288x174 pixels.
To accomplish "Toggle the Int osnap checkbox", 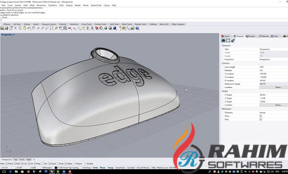I will point(29,163).
